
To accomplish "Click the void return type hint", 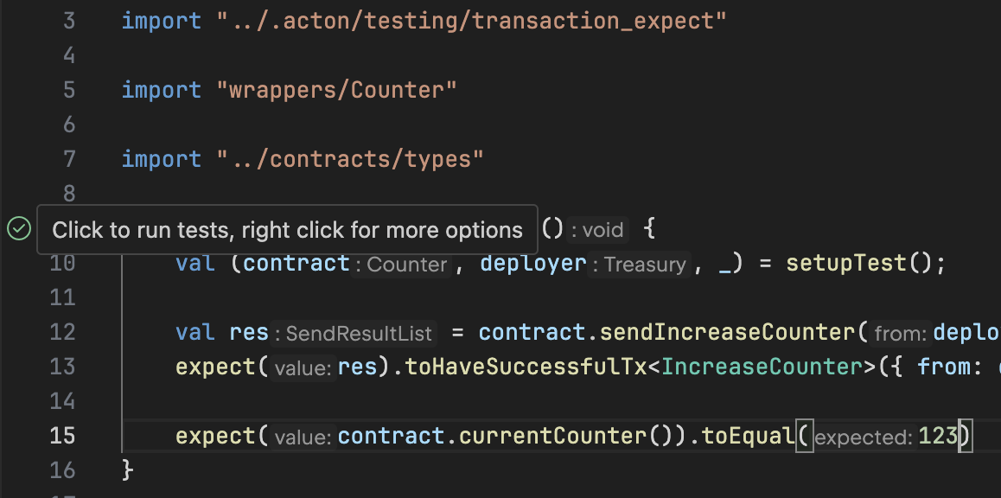I will [x=602, y=230].
